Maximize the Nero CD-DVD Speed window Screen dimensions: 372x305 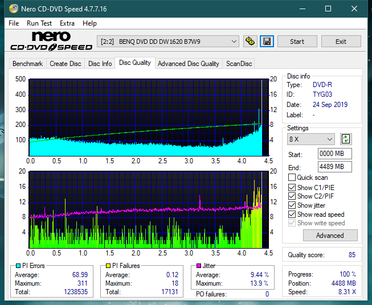(x=328, y=9)
